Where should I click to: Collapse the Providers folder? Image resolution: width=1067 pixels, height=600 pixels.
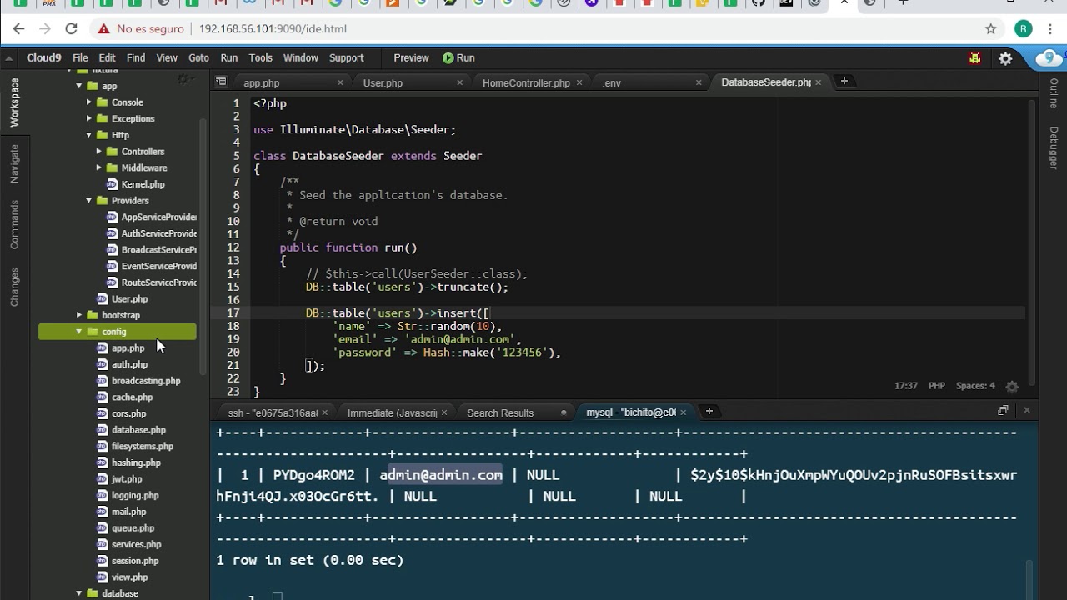point(89,201)
